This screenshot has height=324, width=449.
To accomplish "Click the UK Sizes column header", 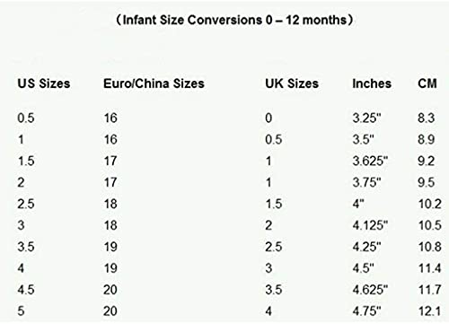I will coord(292,83).
